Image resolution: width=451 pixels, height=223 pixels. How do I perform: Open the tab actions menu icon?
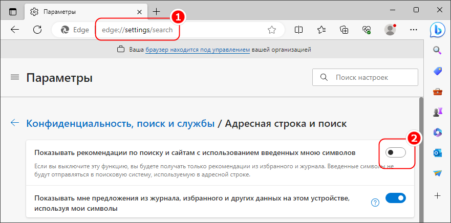point(13,11)
